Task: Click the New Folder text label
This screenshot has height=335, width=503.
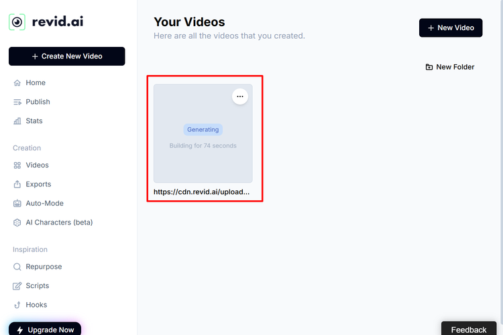Action: 455,67
